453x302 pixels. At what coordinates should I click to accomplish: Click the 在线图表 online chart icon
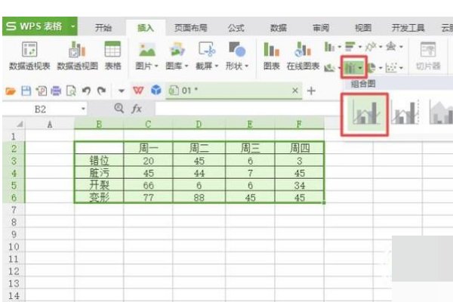click(303, 49)
